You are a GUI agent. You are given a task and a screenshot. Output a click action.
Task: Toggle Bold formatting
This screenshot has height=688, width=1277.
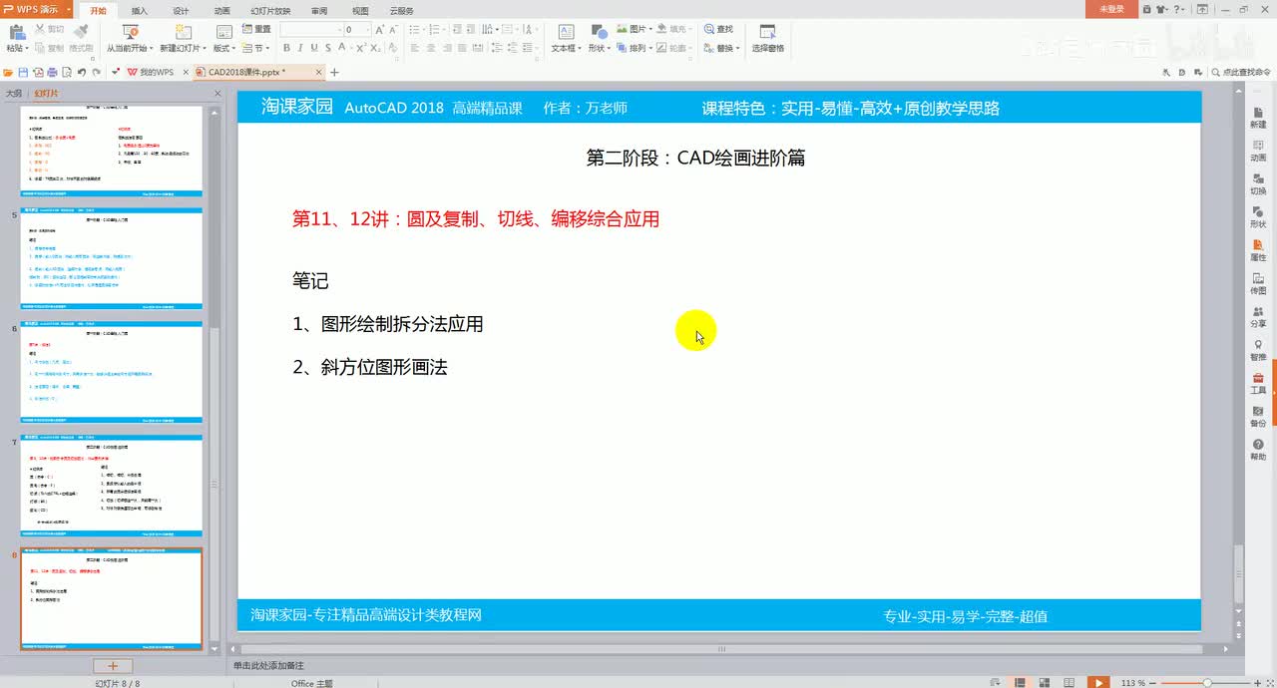(286, 48)
